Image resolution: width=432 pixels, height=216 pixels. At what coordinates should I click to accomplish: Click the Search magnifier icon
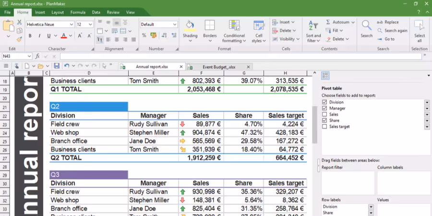(366, 26)
